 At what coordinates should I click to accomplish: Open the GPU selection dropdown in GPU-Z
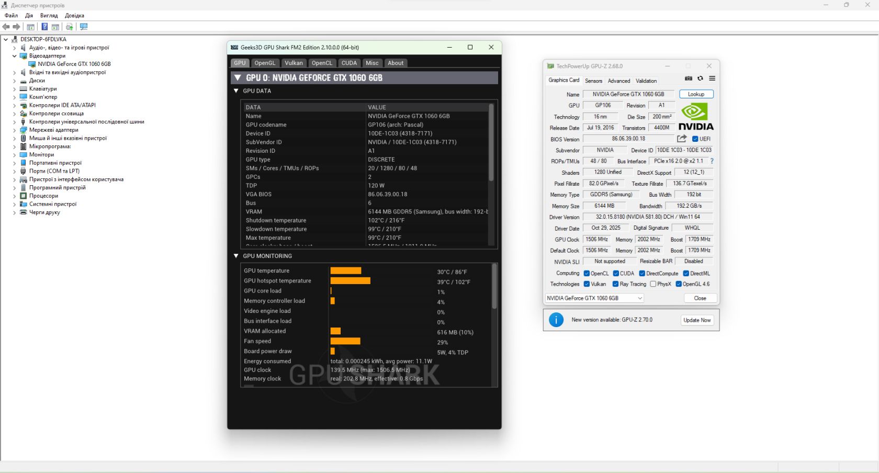[x=594, y=298]
